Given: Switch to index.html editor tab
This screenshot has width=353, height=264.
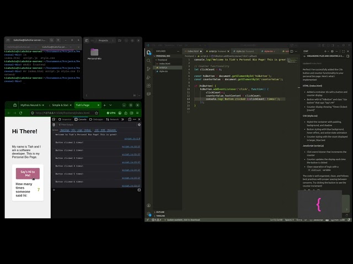Looking at the screenshot, I should coord(193,51).
